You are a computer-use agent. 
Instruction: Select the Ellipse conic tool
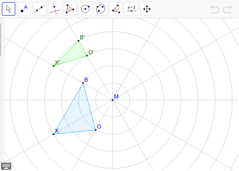101,9
